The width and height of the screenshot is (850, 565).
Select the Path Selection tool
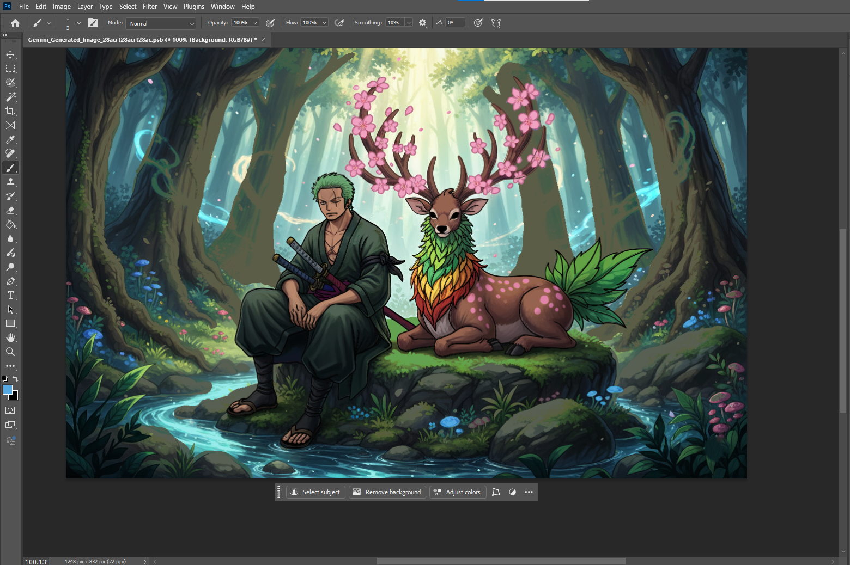pos(10,309)
